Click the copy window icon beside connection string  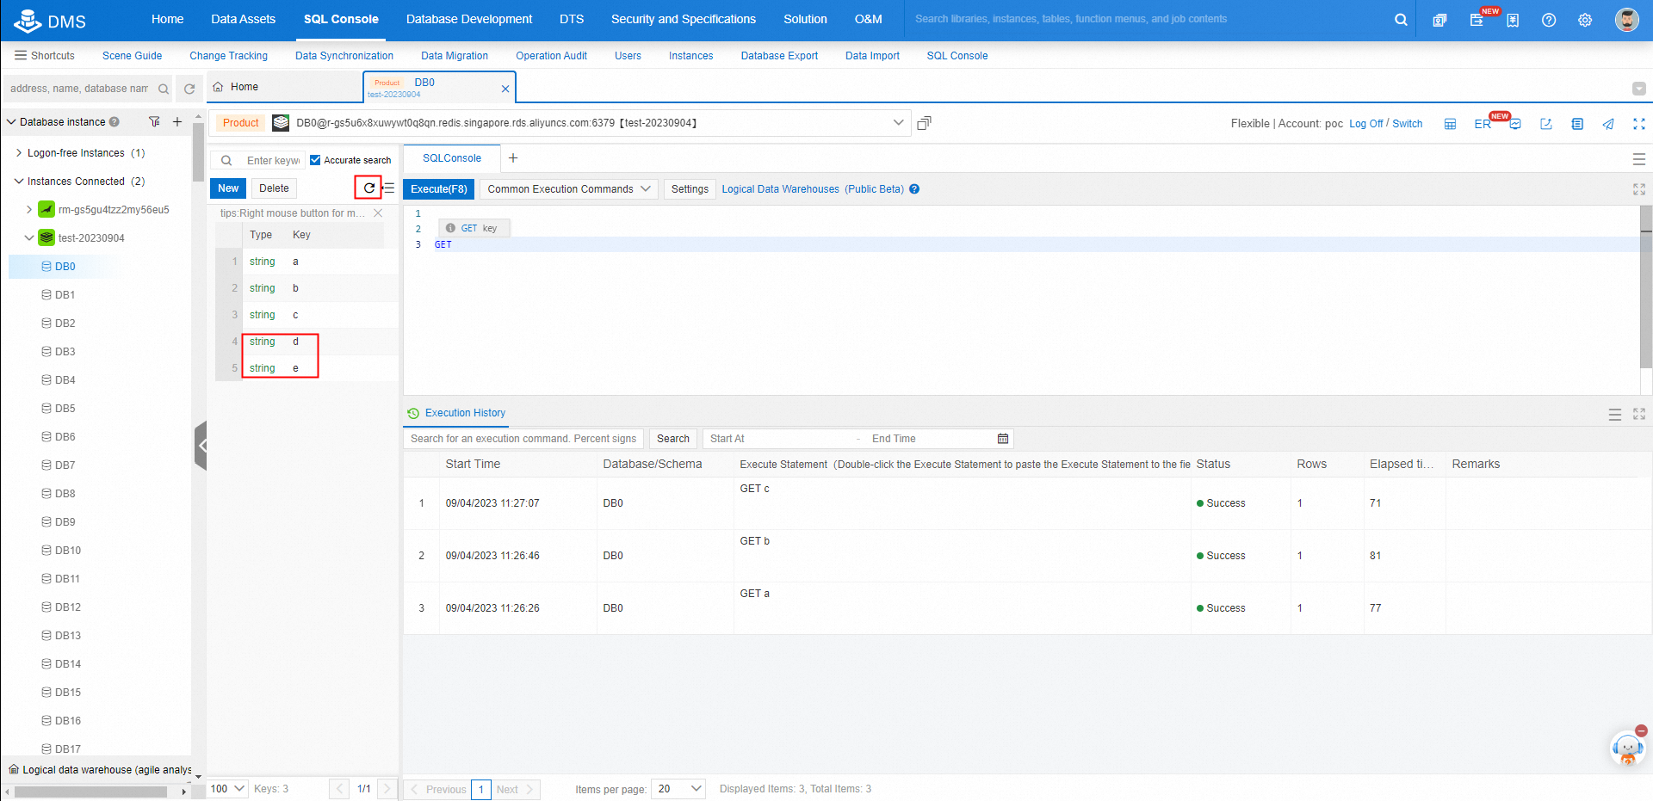tap(924, 123)
